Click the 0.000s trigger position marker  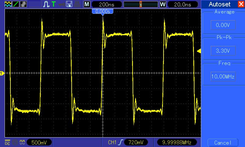(103, 12)
